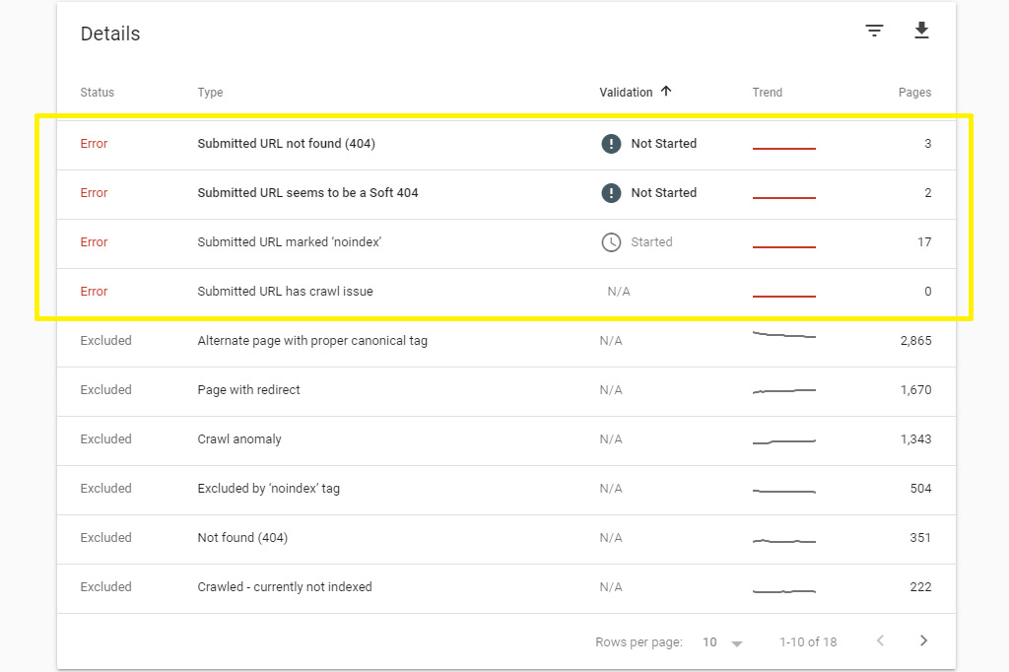Open 'Alternate page with proper canonical tag'

pos(506,341)
